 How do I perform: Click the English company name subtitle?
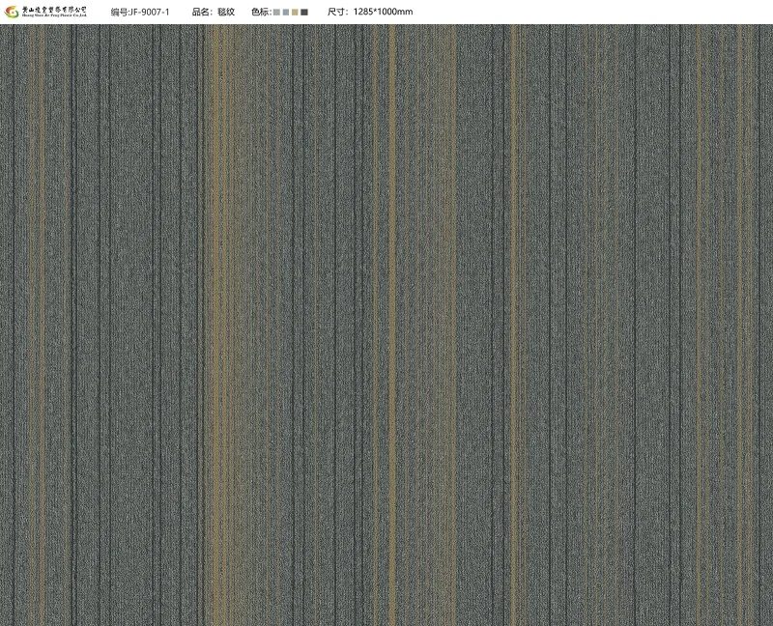pos(54,15)
